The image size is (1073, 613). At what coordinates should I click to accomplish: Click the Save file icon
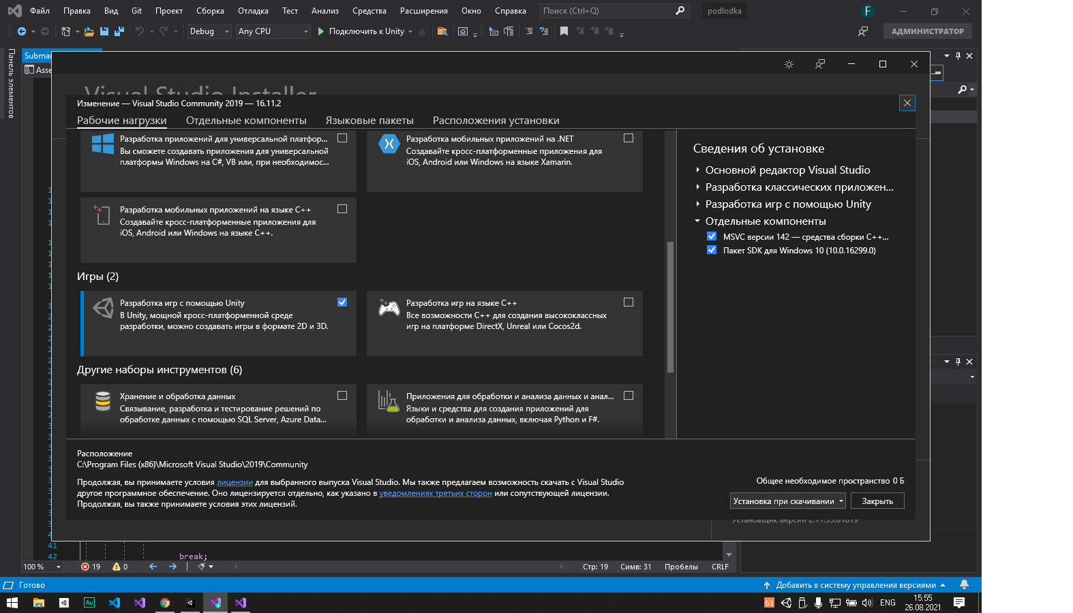point(104,31)
